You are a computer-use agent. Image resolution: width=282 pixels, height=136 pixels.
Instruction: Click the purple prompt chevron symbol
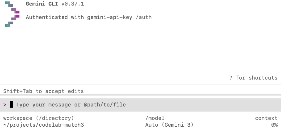click(x=5, y=105)
